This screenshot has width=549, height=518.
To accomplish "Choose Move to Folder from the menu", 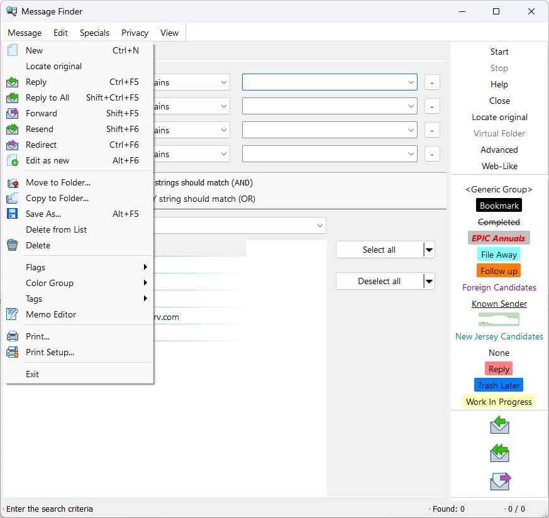I will tap(58, 182).
